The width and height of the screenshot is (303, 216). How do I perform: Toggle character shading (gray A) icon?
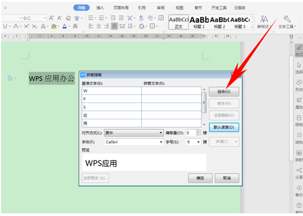(75, 26)
